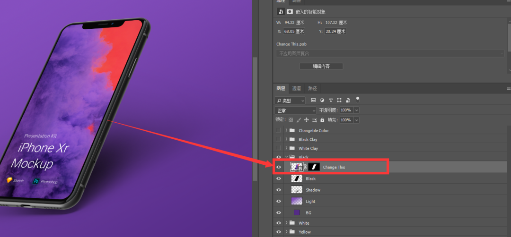The height and width of the screenshot is (237, 511).
Task: Expand the Changeble Color group
Action: 286,130
